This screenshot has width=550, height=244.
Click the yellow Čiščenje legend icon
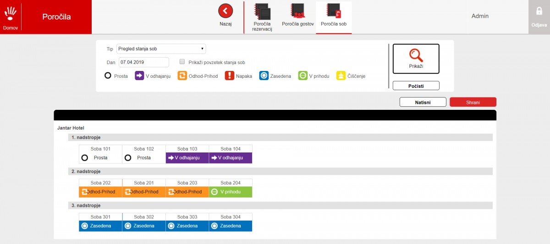(341, 76)
